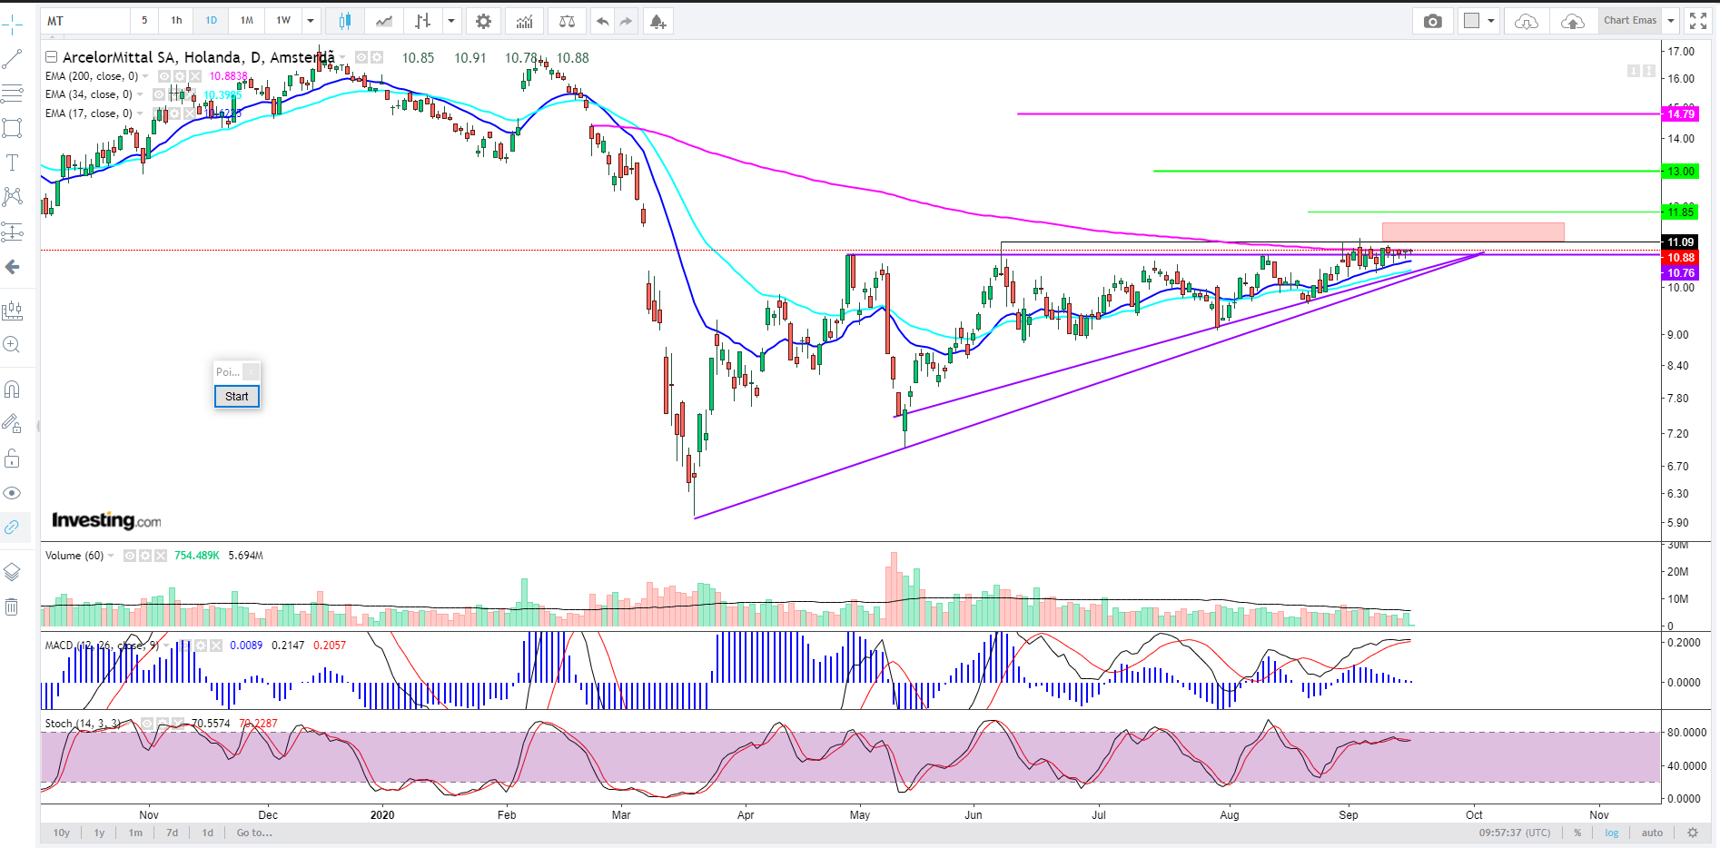Open chart settings gear in bottom bar

tap(1693, 833)
